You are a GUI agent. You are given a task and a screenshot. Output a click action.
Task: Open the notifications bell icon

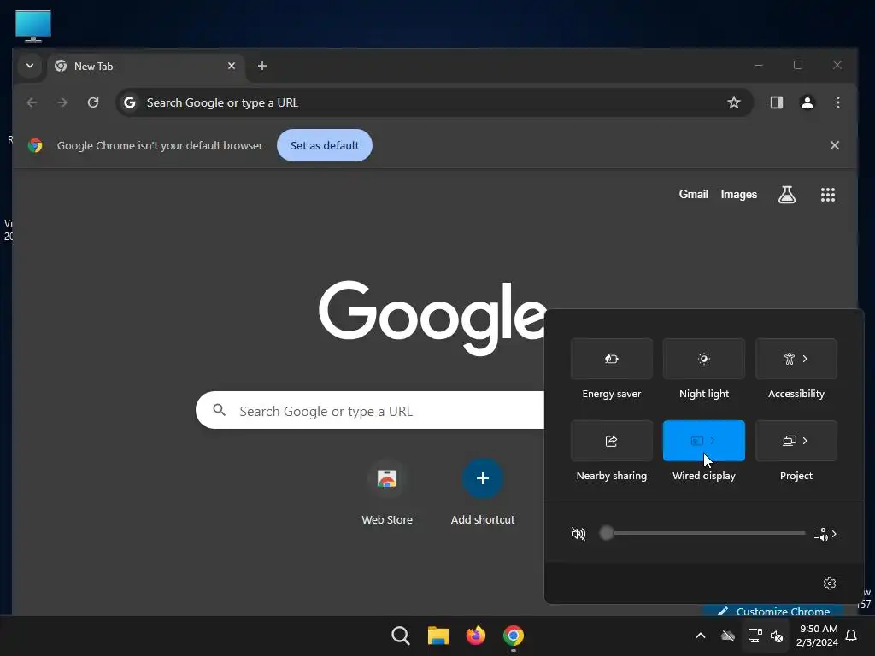[852, 635]
